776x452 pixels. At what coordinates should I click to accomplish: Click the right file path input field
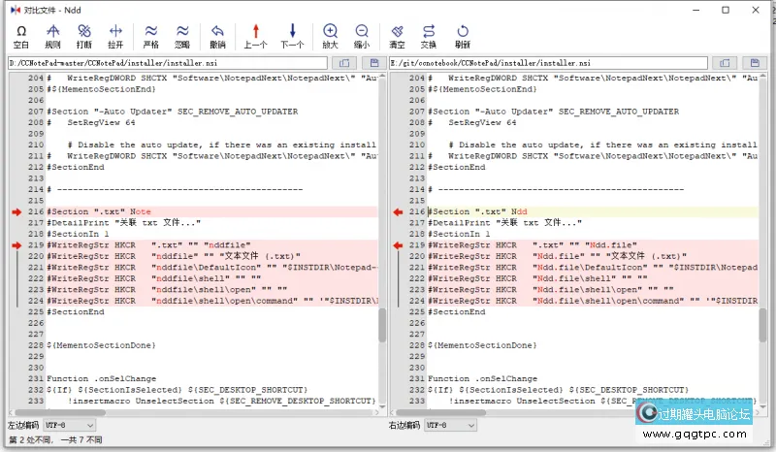pos(548,63)
